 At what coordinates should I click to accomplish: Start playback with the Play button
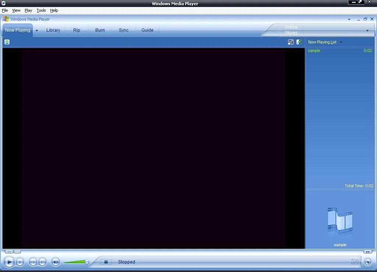pyautogui.click(x=9, y=262)
